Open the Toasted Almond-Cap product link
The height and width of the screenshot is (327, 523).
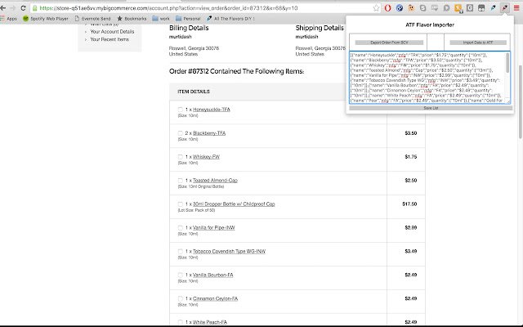215,181
